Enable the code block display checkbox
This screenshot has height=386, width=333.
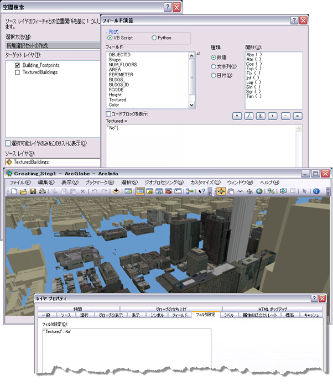click(108, 113)
